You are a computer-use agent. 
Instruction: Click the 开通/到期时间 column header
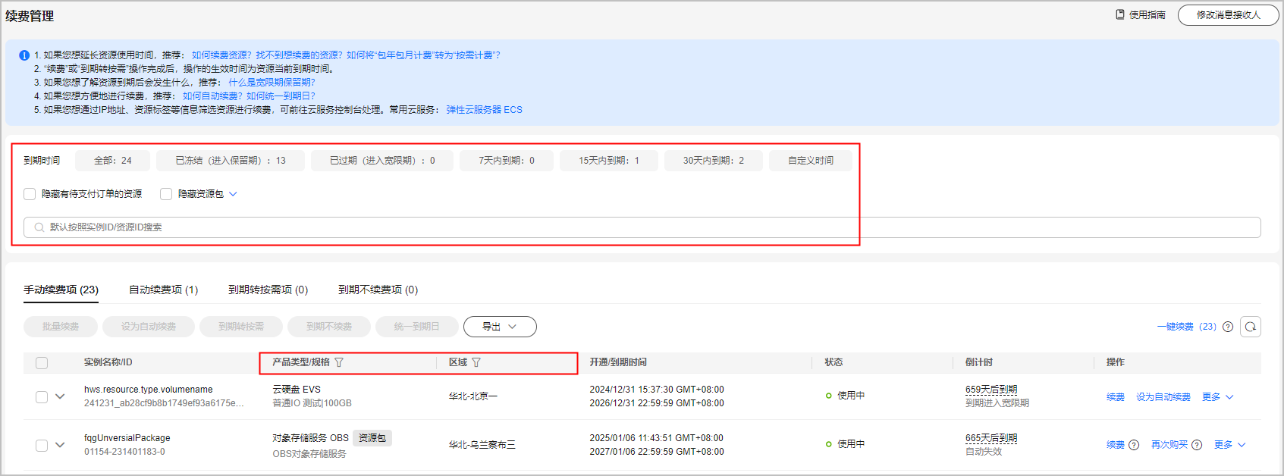(618, 362)
